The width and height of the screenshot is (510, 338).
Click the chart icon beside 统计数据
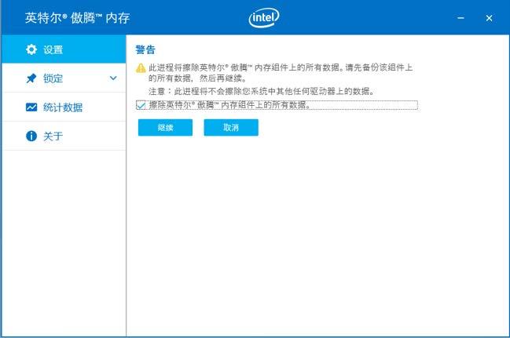tap(31, 107)
